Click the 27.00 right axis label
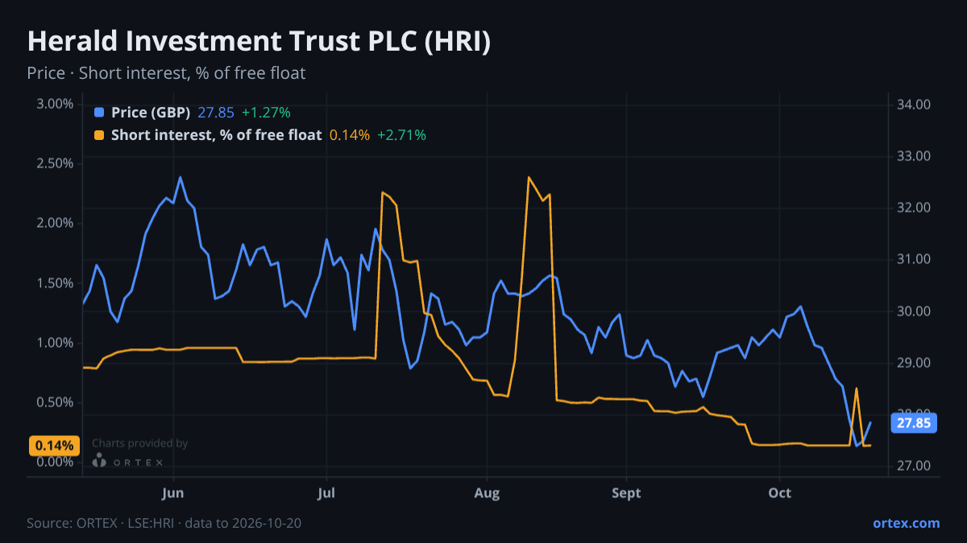Screen dimensions: 967x543 tap(914, 466)
